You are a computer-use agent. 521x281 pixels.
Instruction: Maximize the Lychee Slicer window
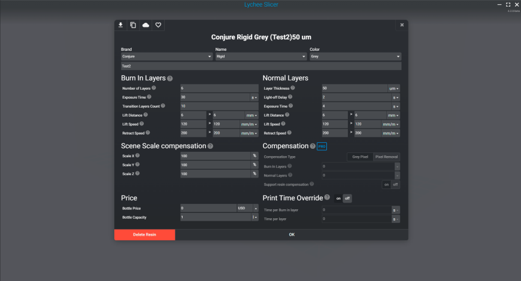click(508, 5)
